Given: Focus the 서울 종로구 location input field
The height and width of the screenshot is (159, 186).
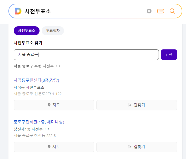Looking at the screenshot, I should tap(86, 55).
